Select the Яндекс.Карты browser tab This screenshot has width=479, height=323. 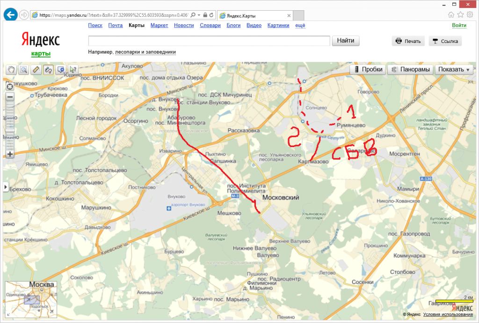pos(255,15)
